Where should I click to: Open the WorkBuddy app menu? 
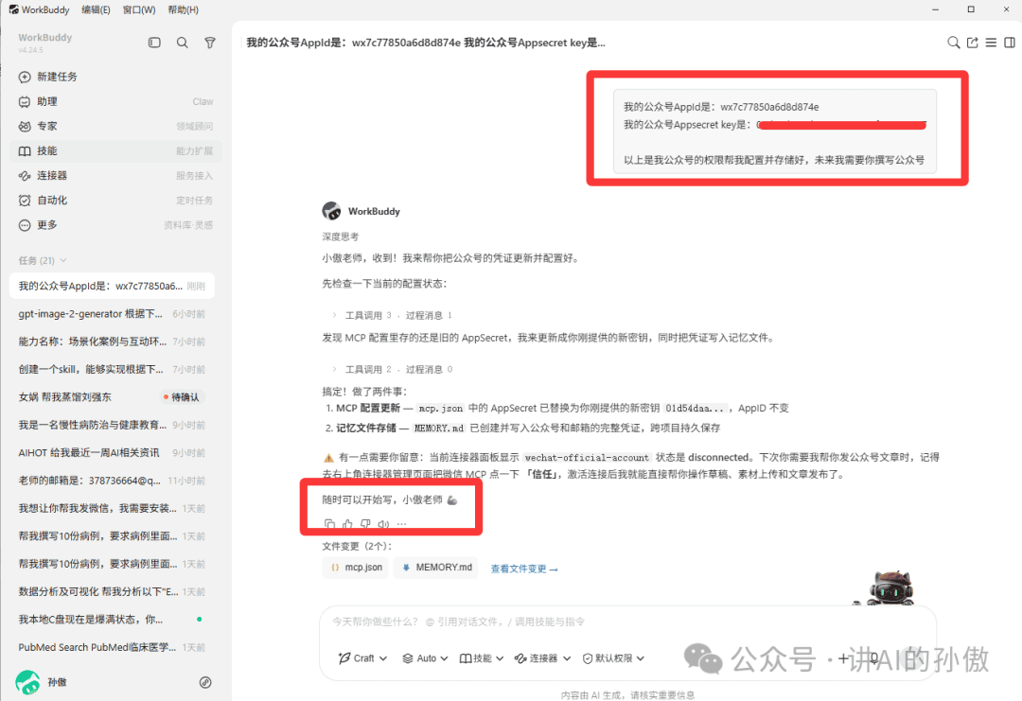tap(39, 9)
